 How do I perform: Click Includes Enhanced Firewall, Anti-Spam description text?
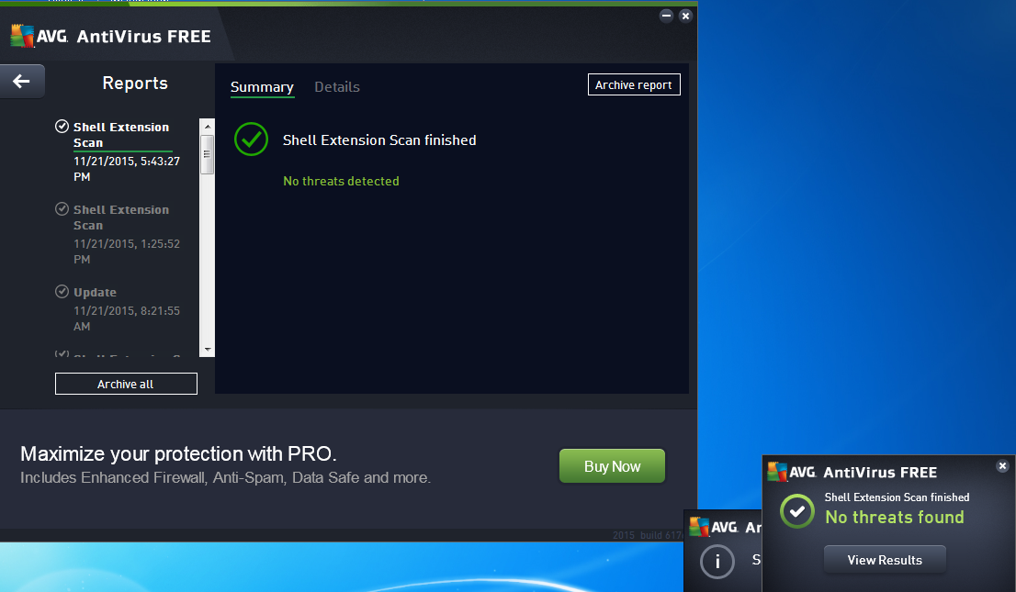tap(225, 477)
